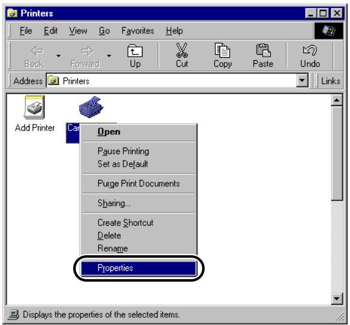The image size is (350, 325).
Task: Click the Cut scissors icon
Action: 182,51
